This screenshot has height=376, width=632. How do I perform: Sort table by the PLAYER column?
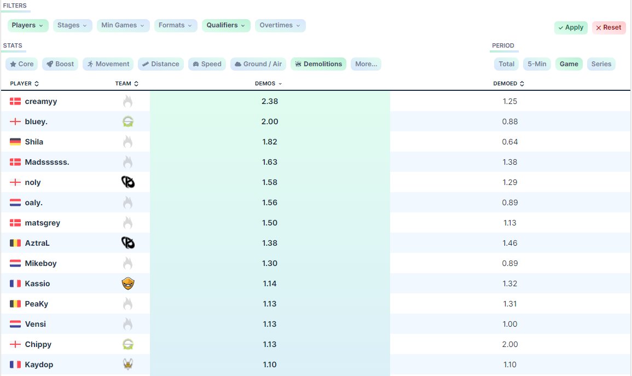[24, 83]
